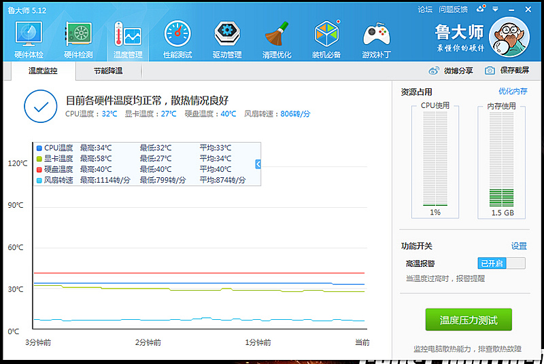544x364 pixels.
Task: Click legend text 最高:58℃
Action: (x=96, y=159)
